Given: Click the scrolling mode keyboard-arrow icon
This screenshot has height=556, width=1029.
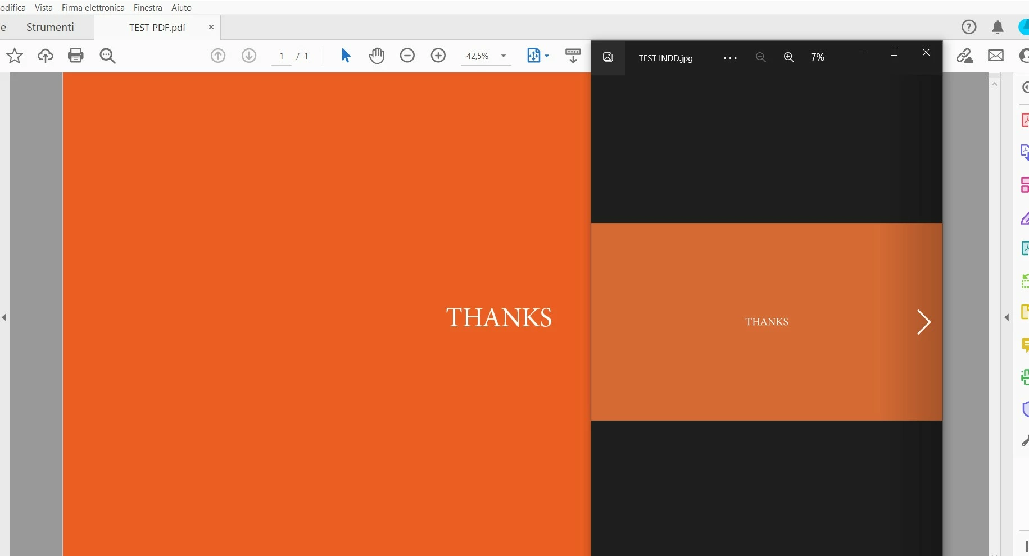Looking at the screenshot, I should coord(573,56).
